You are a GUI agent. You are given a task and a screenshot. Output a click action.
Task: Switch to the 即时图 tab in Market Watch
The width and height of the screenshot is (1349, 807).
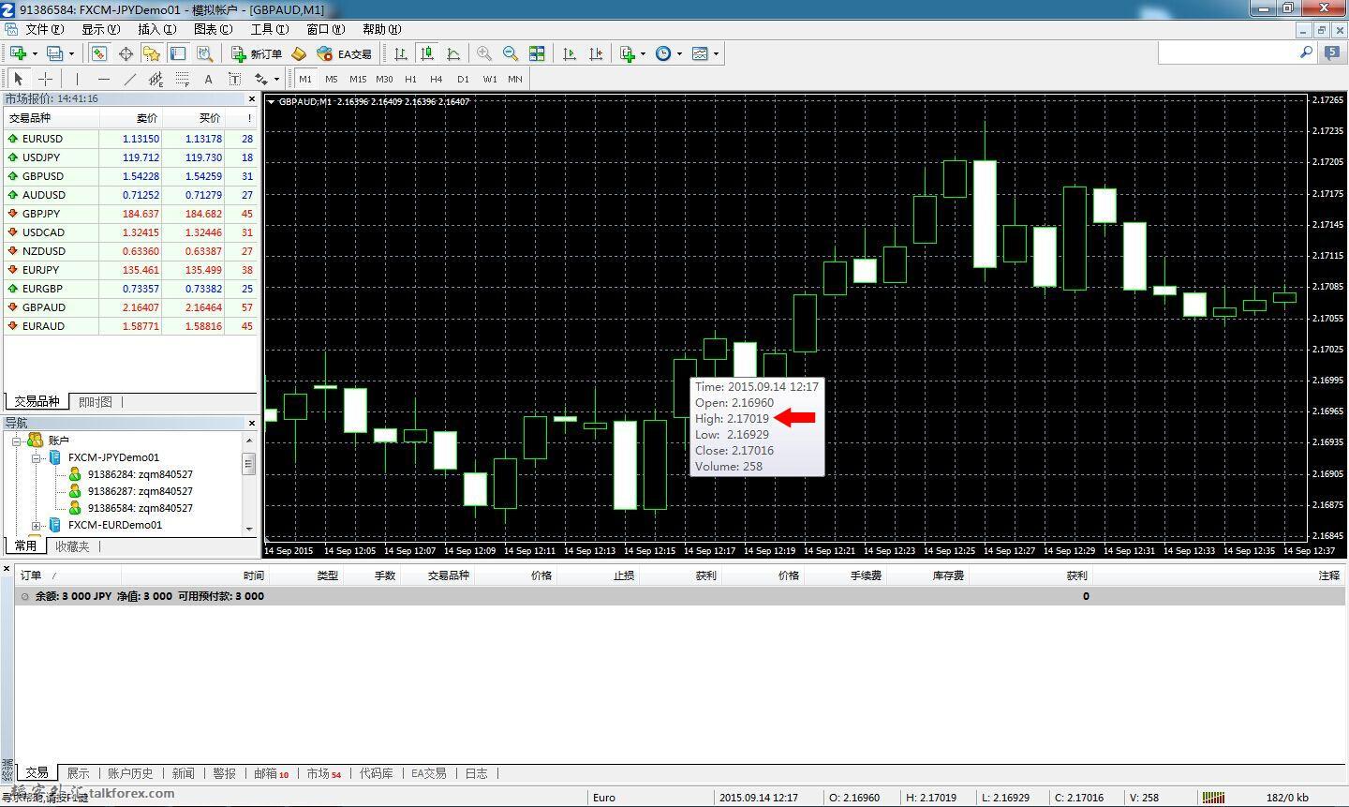96,401
